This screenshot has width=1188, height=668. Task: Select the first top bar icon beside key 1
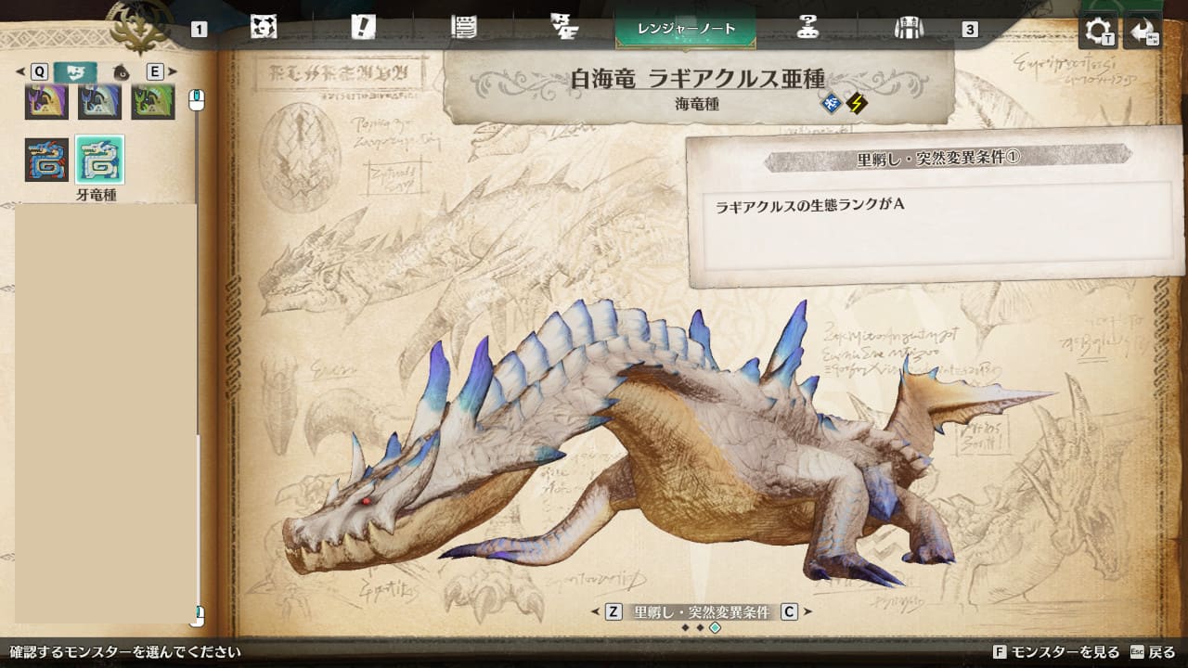coord(264,28)
